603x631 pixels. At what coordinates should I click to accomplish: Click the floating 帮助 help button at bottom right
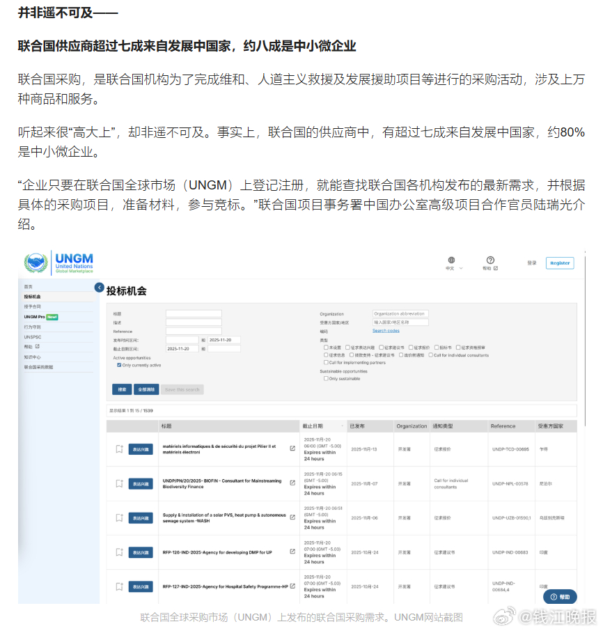559,597
